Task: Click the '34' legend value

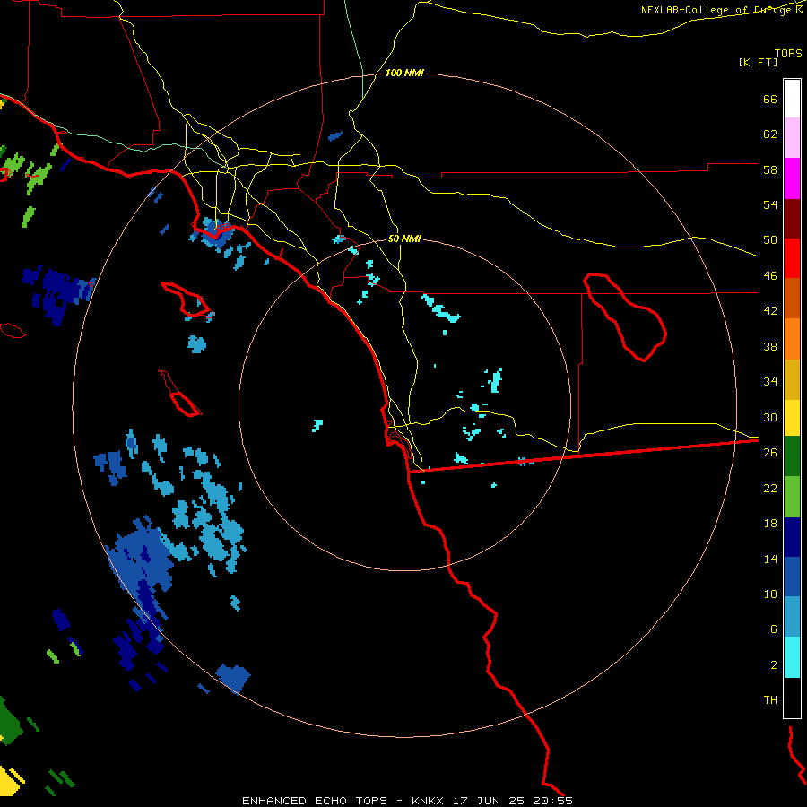Action: click(770, 381)
